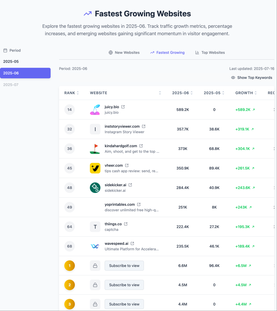Click the juicy.bio cherry logo
The width and height of the screenshot is (277, 311).
(95, 110)
